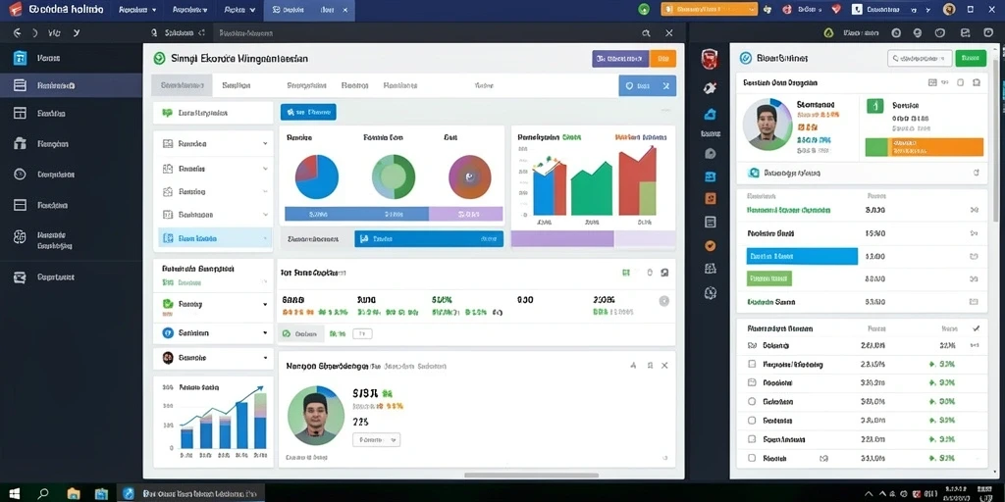Select the round radio button in the bottom-right table
Screen dimensions: 1005x502
752,401
